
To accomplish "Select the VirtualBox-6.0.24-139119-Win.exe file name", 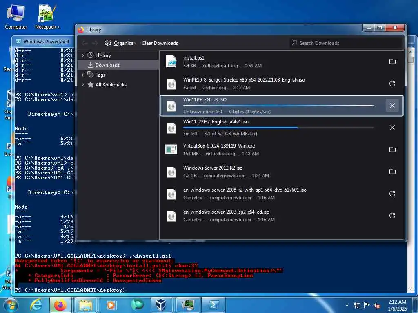I will 219,146.
